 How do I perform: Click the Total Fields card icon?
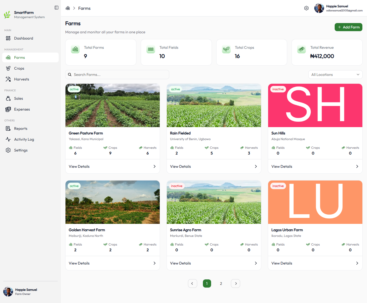151,49
